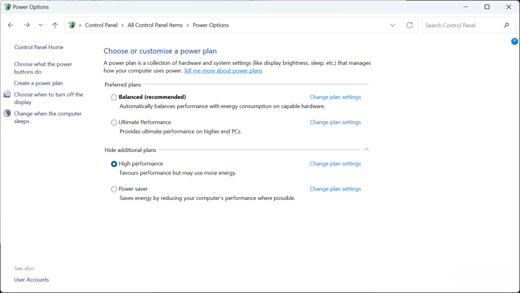Click 'All Control Panel Items' breadcrumb
Image resolution: width=520 pixels, height=293 pixels.
click(x=155, y=25)
